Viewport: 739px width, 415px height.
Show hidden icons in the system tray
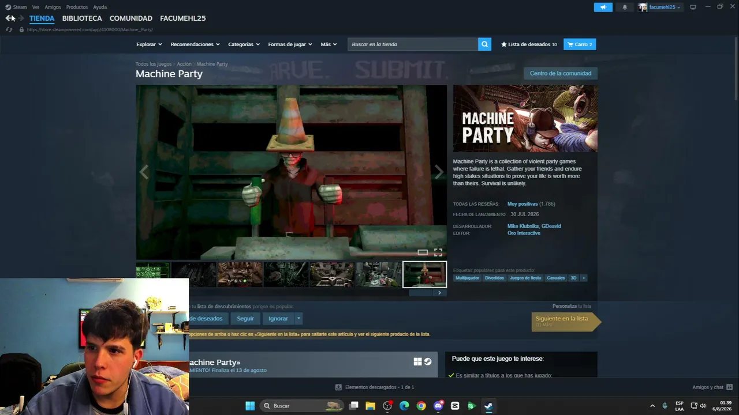point(652,406)
